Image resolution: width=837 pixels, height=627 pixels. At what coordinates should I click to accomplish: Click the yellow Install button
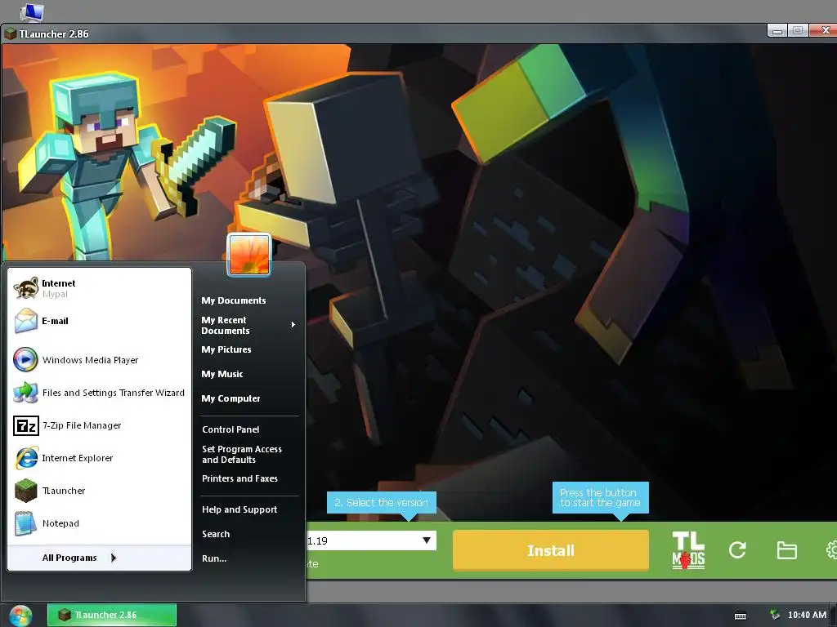(x=550, y=550)
